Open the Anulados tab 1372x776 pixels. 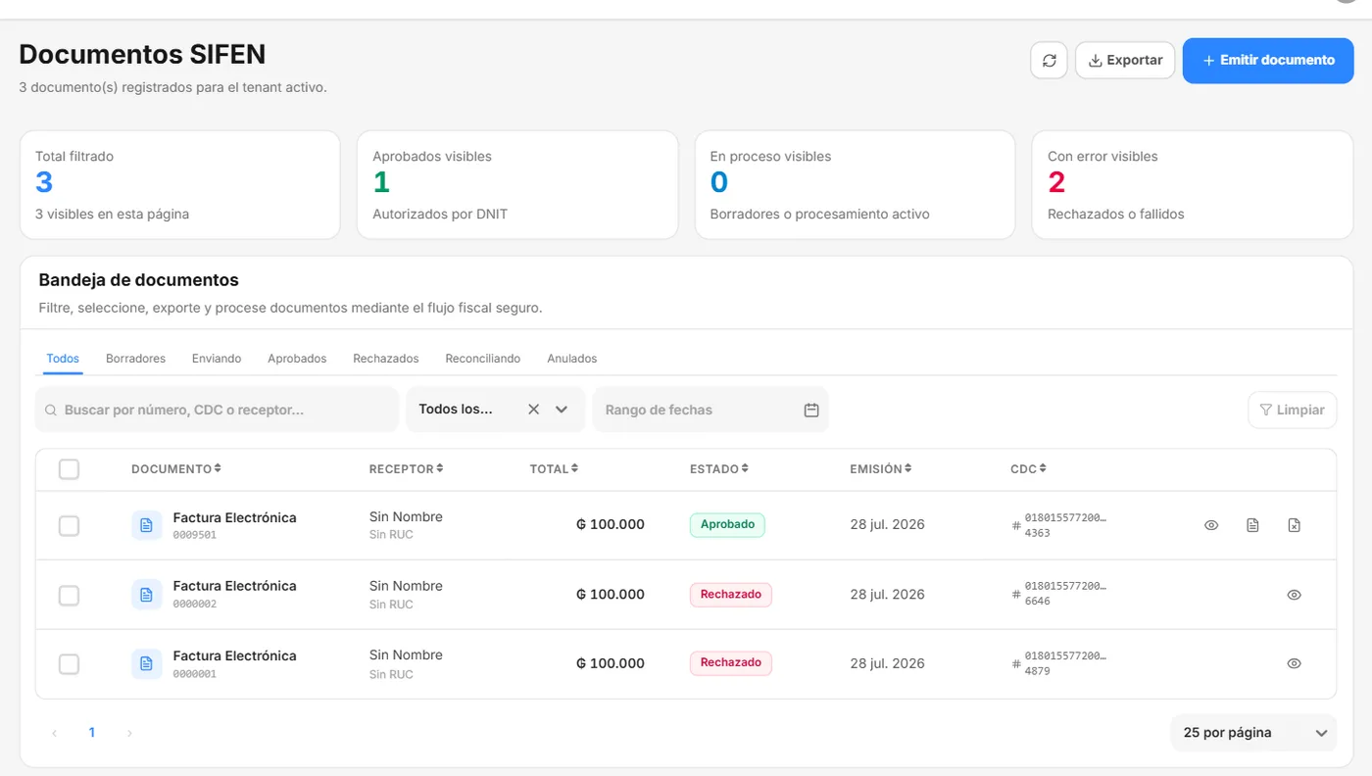point(572,359)
